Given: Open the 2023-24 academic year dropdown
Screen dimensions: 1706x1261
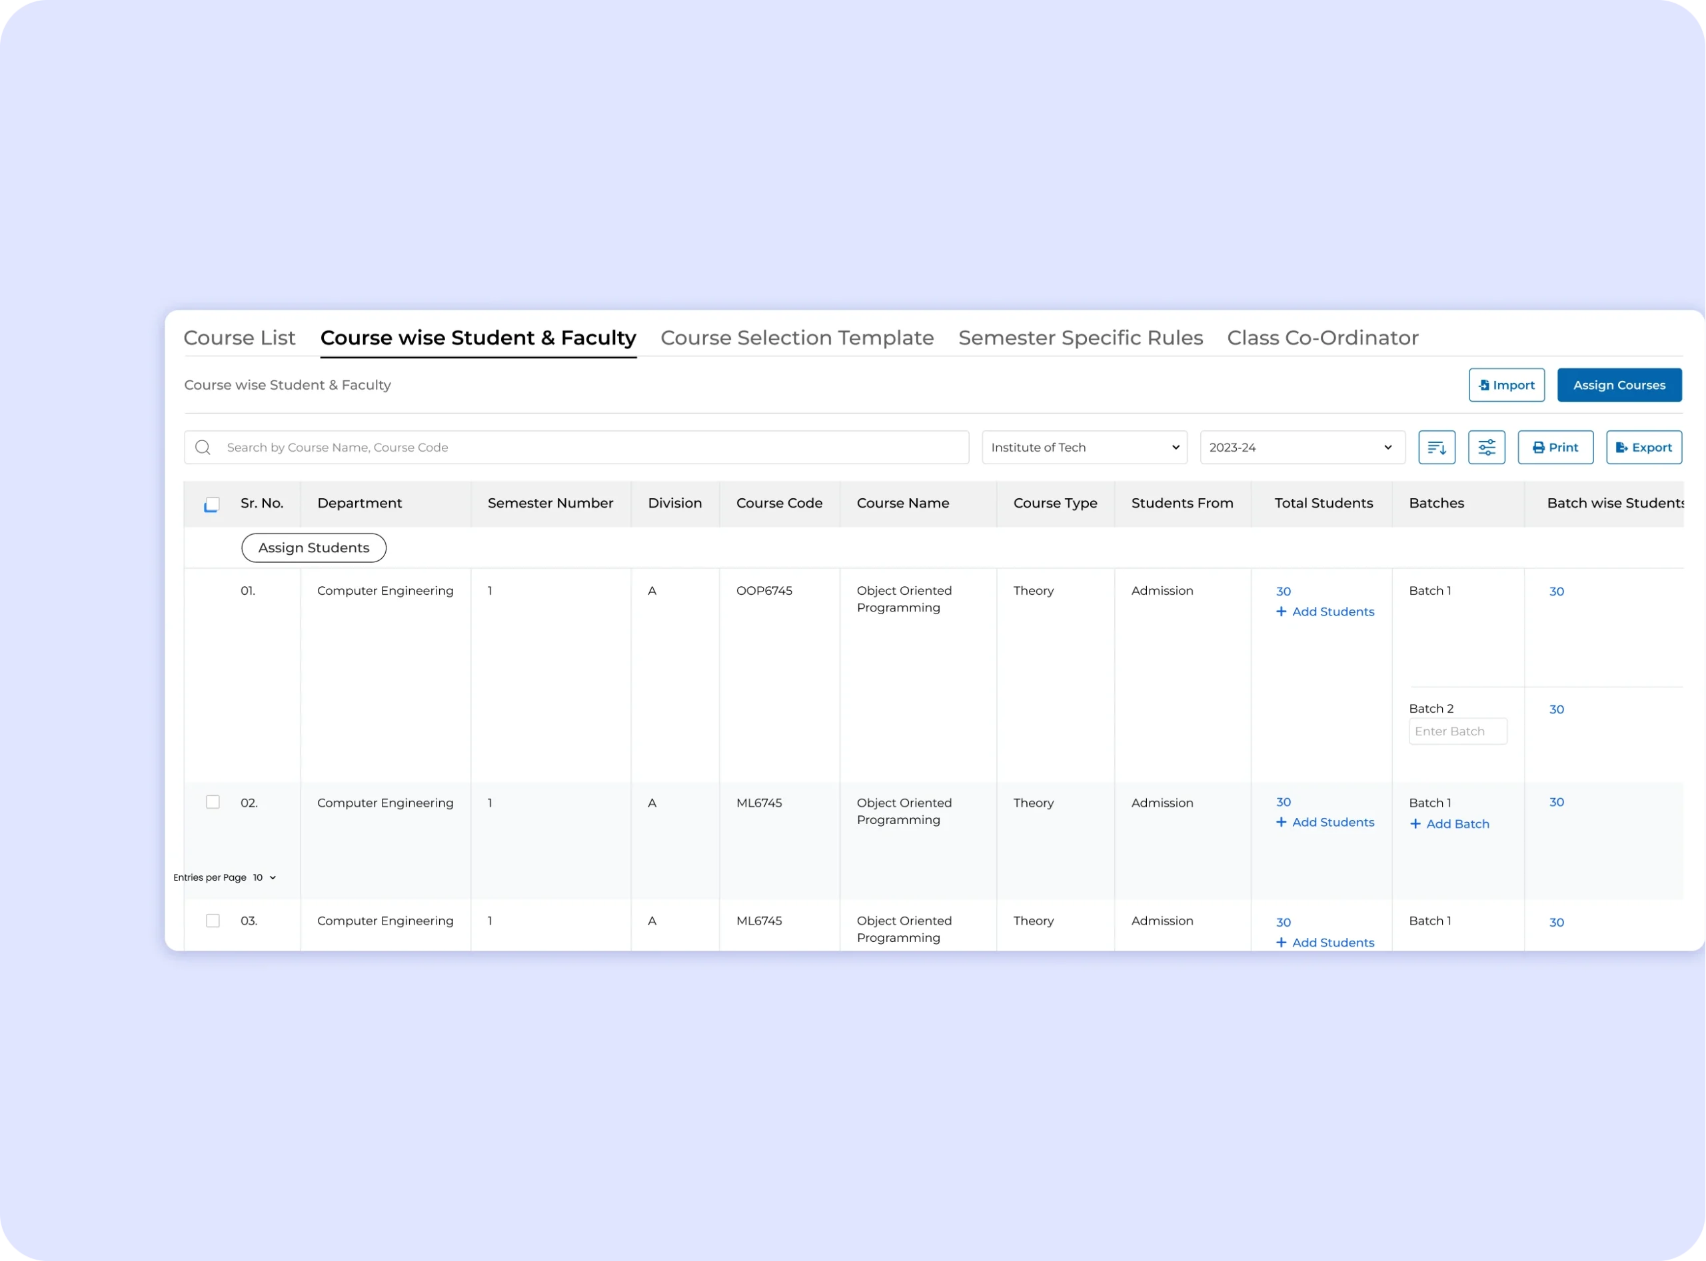Looking at the screenshot, I should tap(1302, 447).
